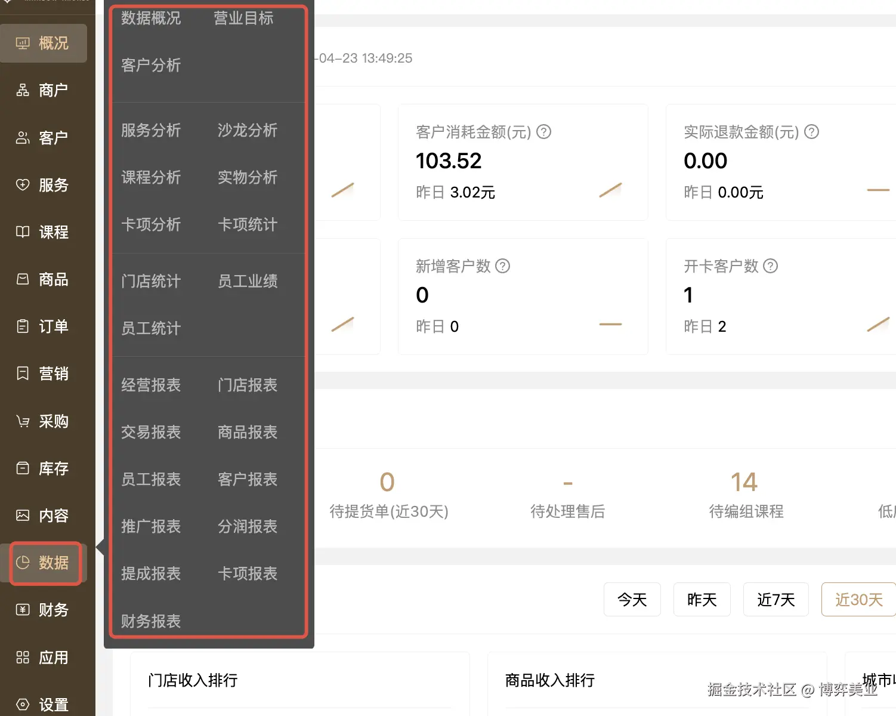Screen dimensions: 896x716
Task: Open 数据概况 from the data menu
Action: tap(150, 18)
